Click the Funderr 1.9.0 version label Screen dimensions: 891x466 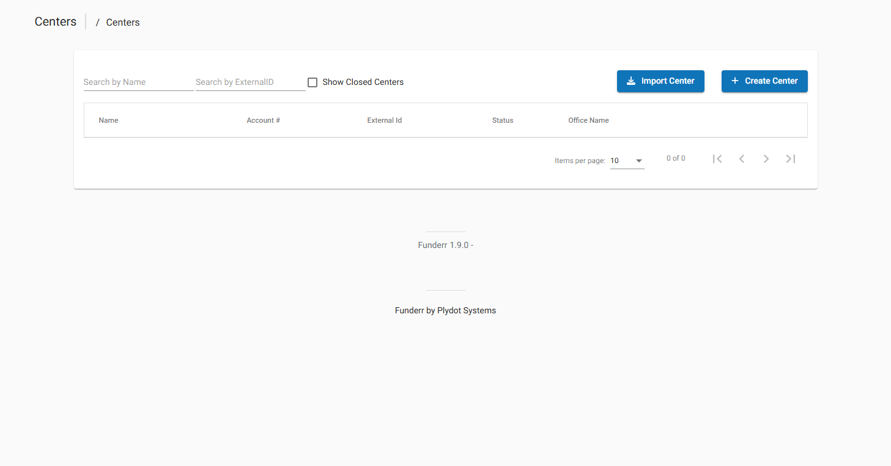coord(445,245)
